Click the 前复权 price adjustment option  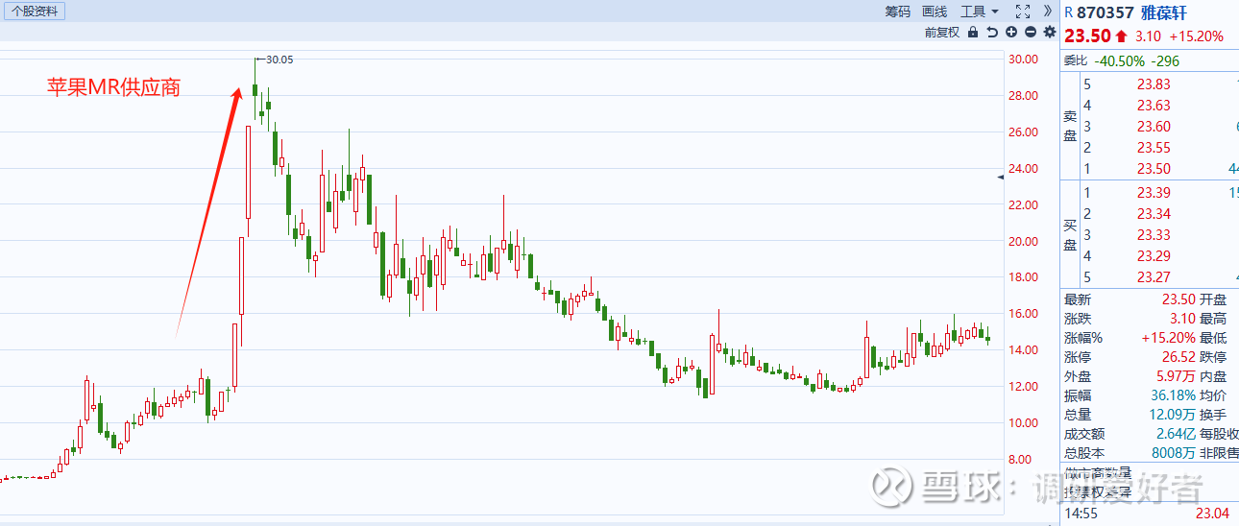point(941,32)
